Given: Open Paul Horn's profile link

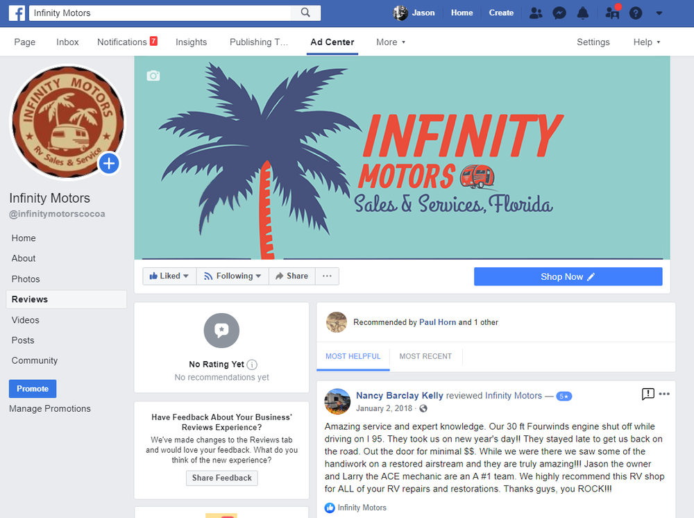Looking at the screenshot, I should coord(437,322).
